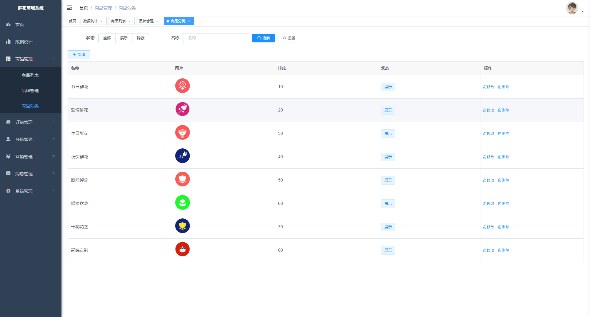Image resolution: width=590 pixels, height=317 pixels.
Task: Click the 节日鲜花 category image icon
Action: click(182, 86)
